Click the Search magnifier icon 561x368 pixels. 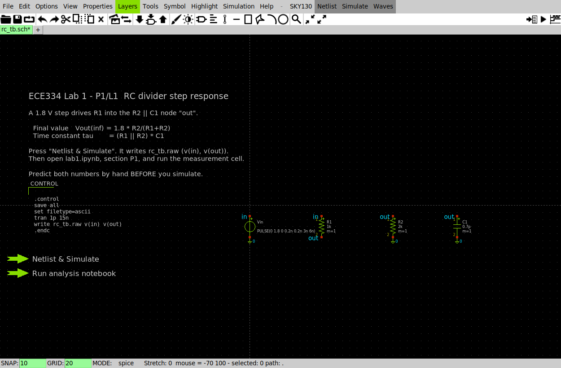(x=296, y=19)
